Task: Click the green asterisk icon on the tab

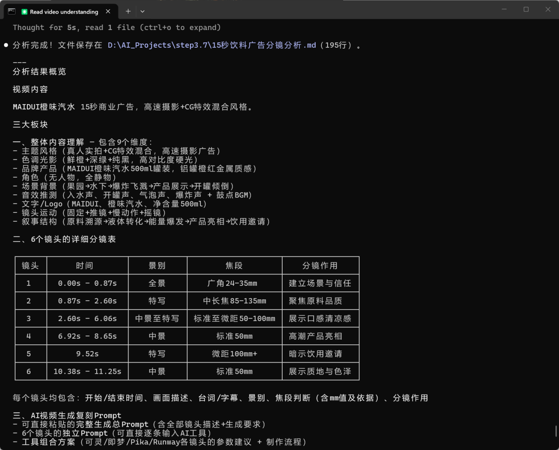Action: coord(24,12)
